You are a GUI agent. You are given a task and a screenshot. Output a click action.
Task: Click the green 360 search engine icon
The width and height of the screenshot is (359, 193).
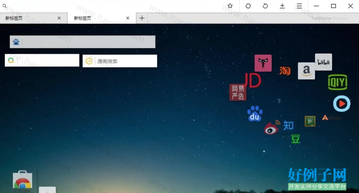click(x=11, y=60)
